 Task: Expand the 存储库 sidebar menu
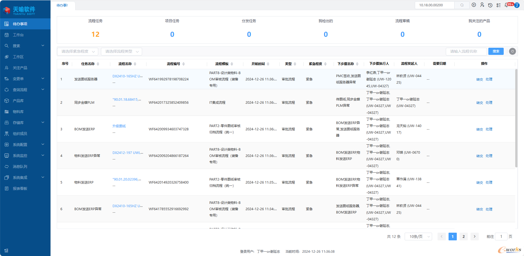25,123
